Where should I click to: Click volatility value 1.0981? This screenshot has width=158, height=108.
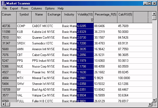tap(85, 78)
